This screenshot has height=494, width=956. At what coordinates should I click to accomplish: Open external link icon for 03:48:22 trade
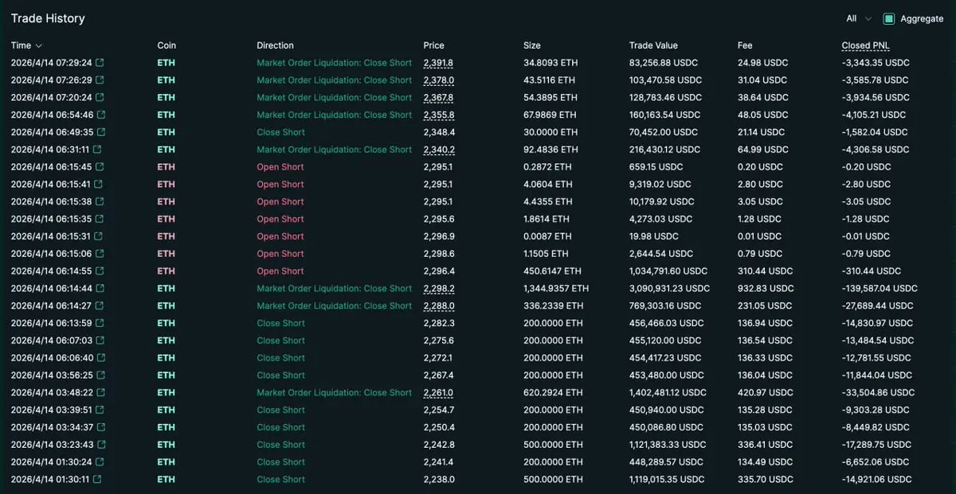[x=101, y=393]
